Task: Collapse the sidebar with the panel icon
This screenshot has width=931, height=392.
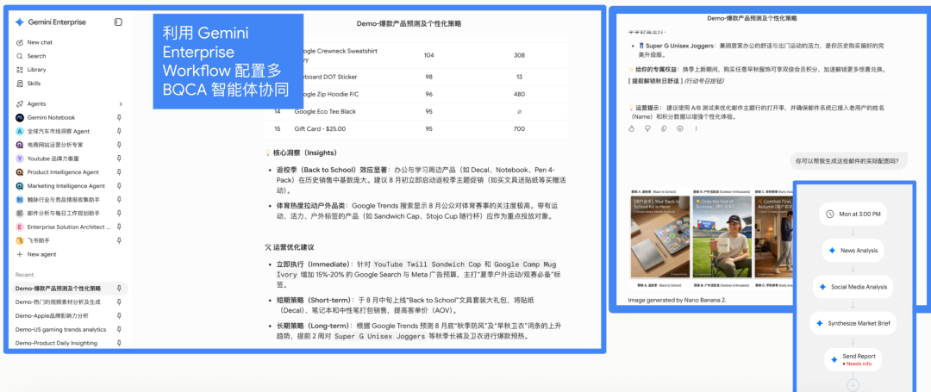Action: pyautogui.click(x=118, y=22)
